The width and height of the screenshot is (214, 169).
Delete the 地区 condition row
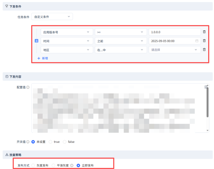point(204,49)
